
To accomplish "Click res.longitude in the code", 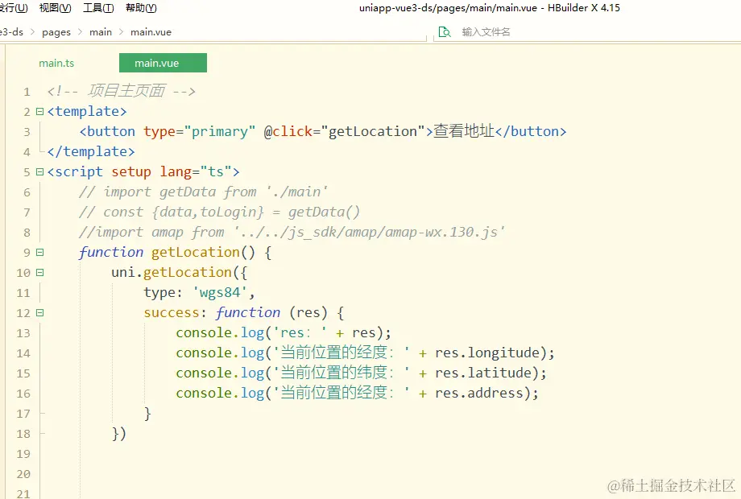I will coord(488,353).
